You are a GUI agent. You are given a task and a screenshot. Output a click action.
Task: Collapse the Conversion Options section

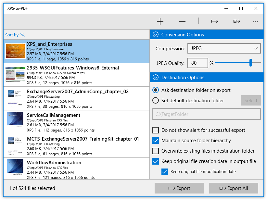click(x=155, y=35)
